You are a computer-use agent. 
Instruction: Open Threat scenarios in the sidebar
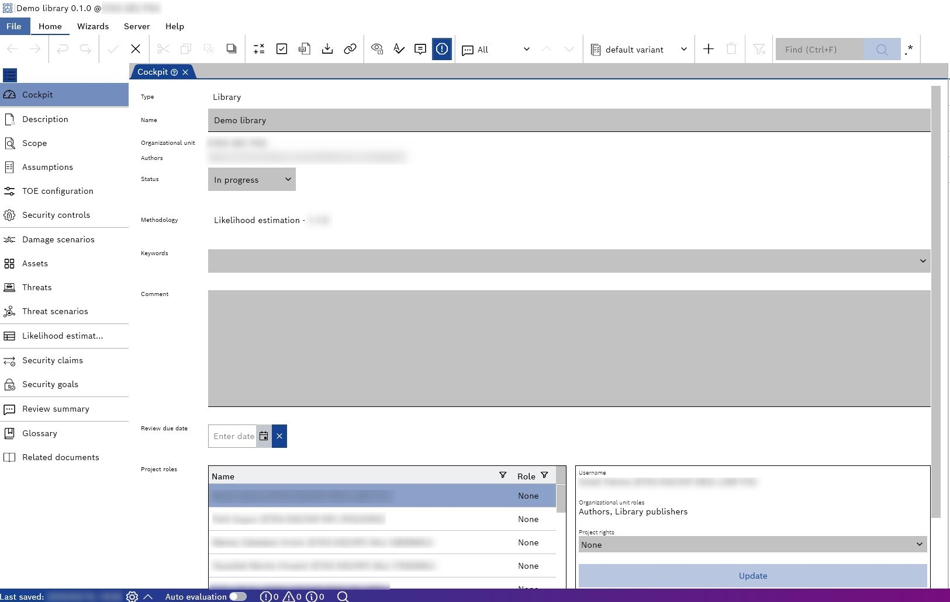(x=55, y=311)
